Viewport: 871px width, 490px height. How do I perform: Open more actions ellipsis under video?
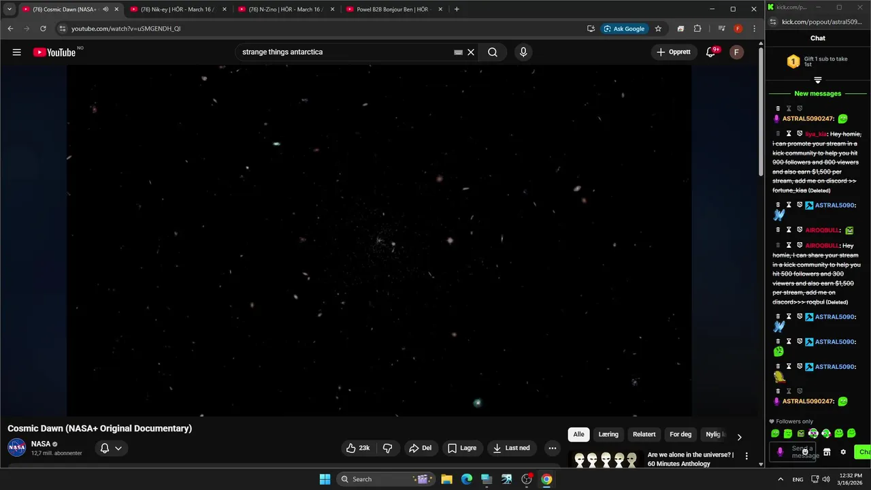pos(553,448)
